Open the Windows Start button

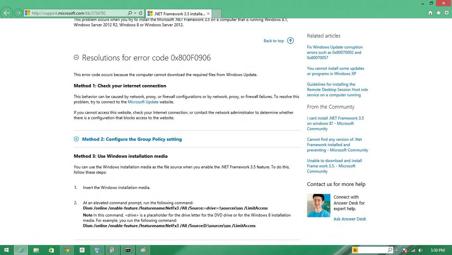(6, 250)
